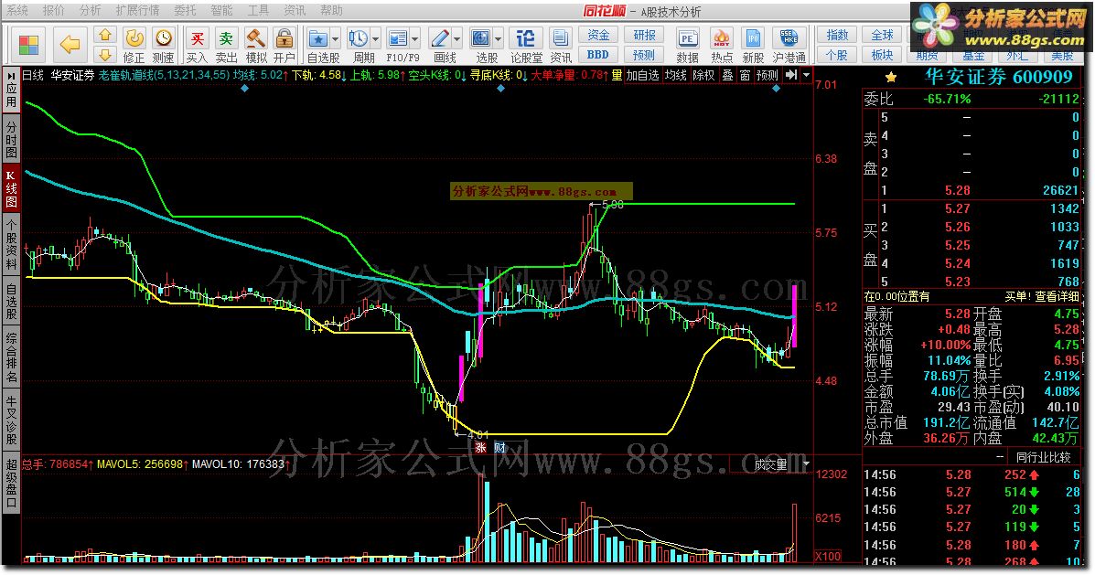The width and height of the screenshot is (1095, 575).
Task: Click the 开户 padlock icon
Action: pyautogui.click(x=284, y=37)
